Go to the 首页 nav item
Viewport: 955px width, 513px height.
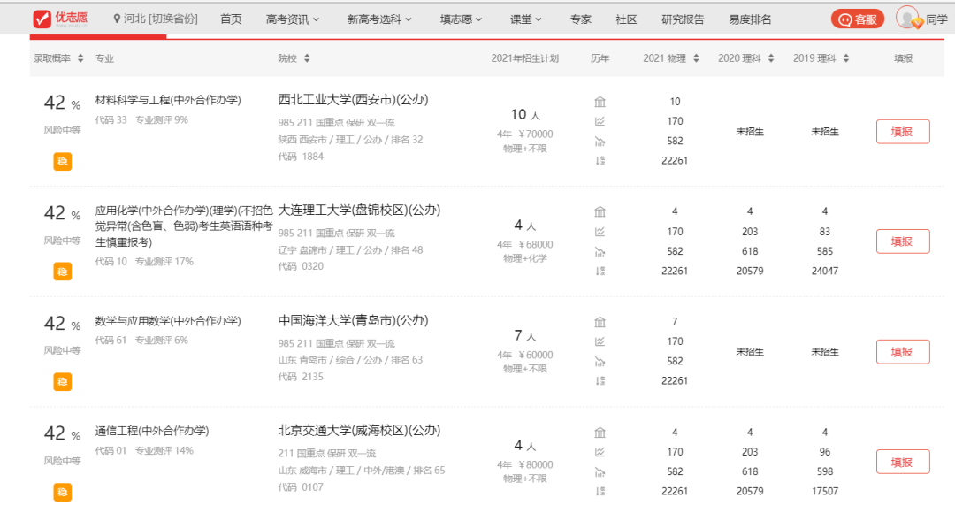tap(231, 19)
